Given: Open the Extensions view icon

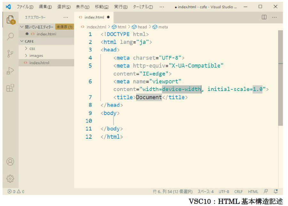Looking at the screenshot, I should (x=10, y=88).
